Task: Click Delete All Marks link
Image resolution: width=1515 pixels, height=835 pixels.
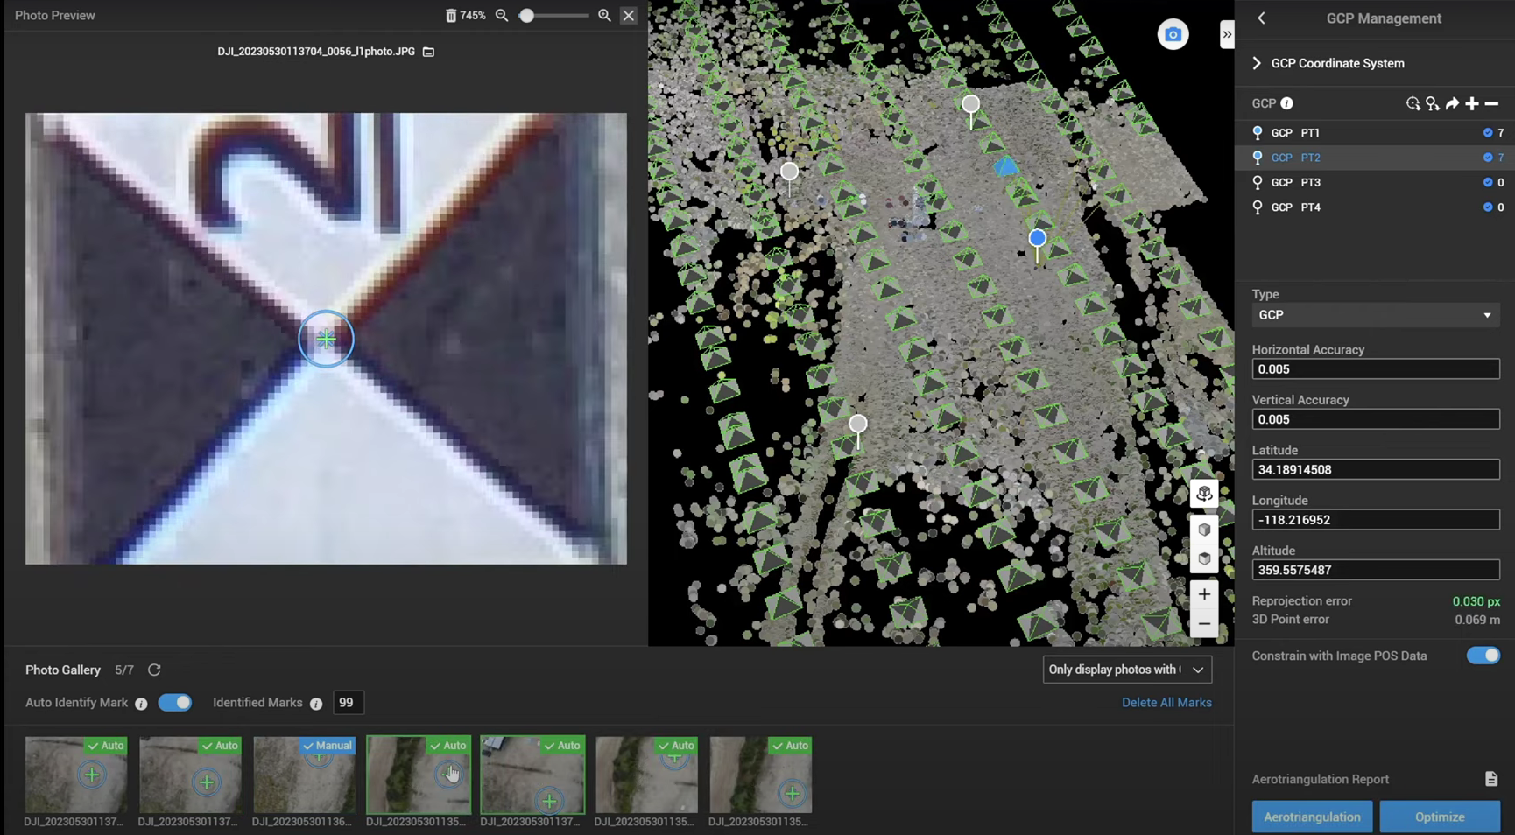Action: (1166, 703)
